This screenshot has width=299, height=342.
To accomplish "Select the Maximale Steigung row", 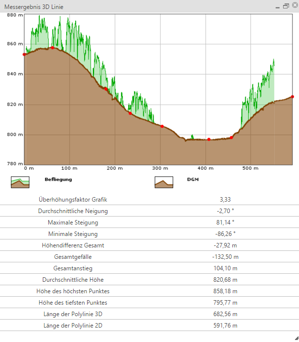I will point(149,223).
